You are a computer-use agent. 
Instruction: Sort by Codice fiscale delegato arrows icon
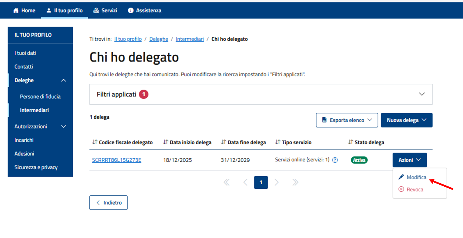pyautogui.click(x=95, y=142)
